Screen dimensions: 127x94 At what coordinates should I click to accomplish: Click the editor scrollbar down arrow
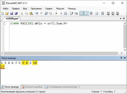[125, 50]
